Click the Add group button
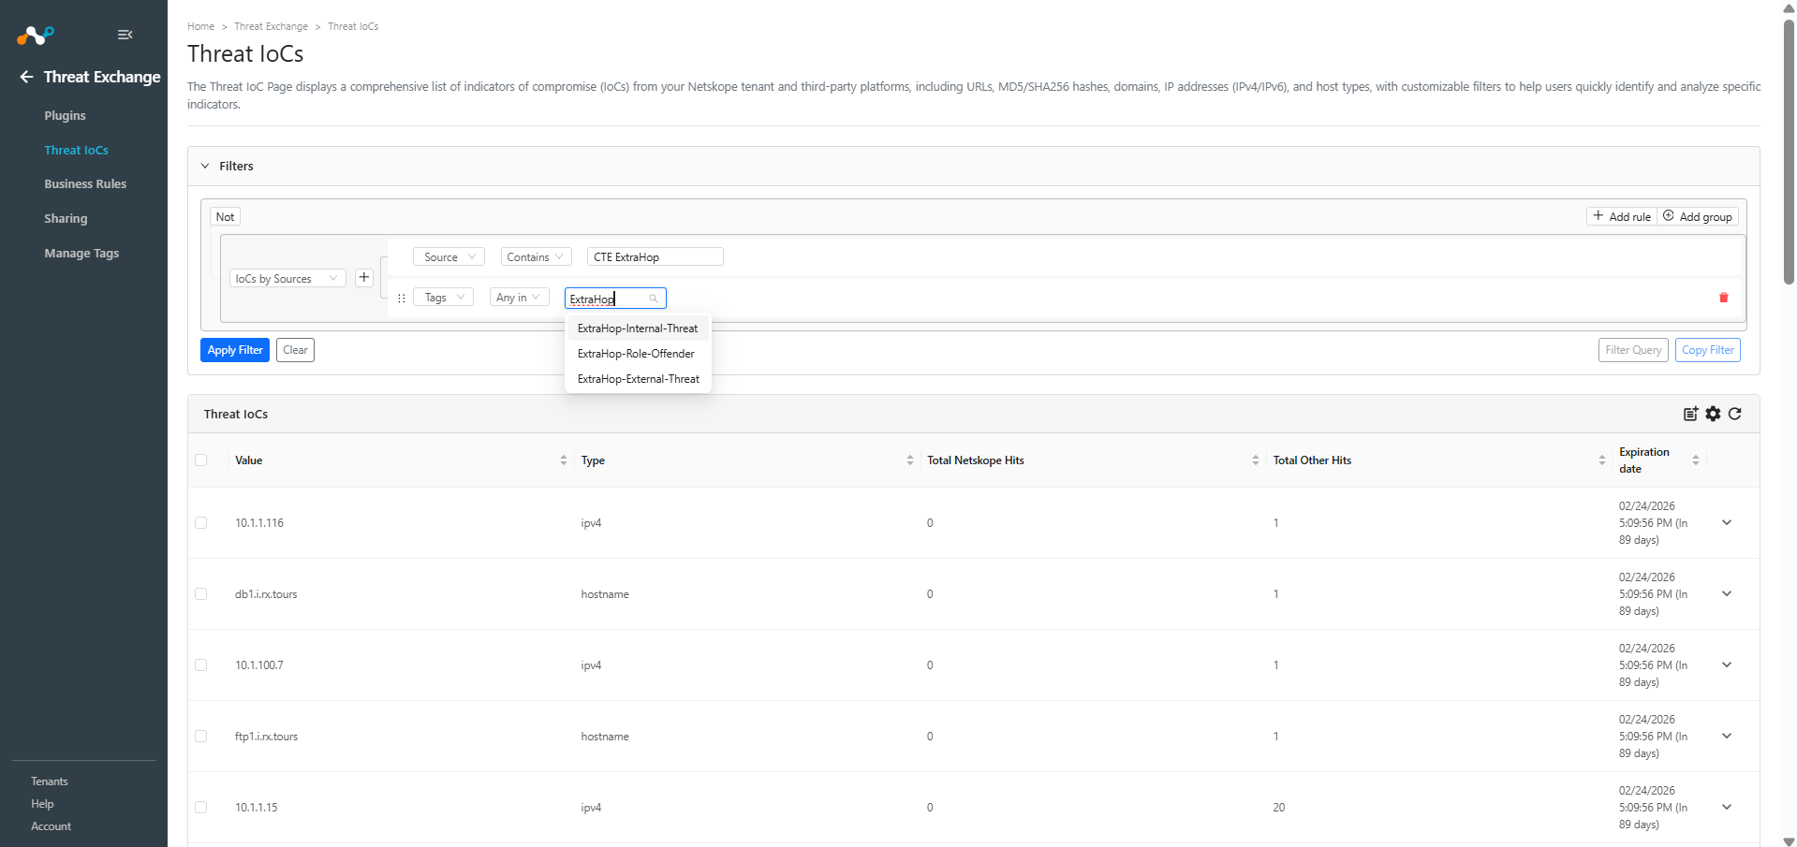The width and height of the screenshot is (1797, 847). 1698,217
